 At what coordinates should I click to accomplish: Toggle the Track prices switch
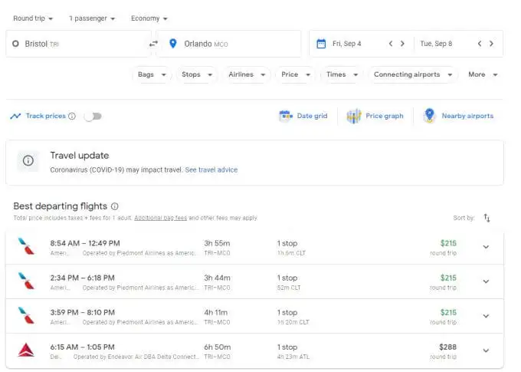coord(93,116)
